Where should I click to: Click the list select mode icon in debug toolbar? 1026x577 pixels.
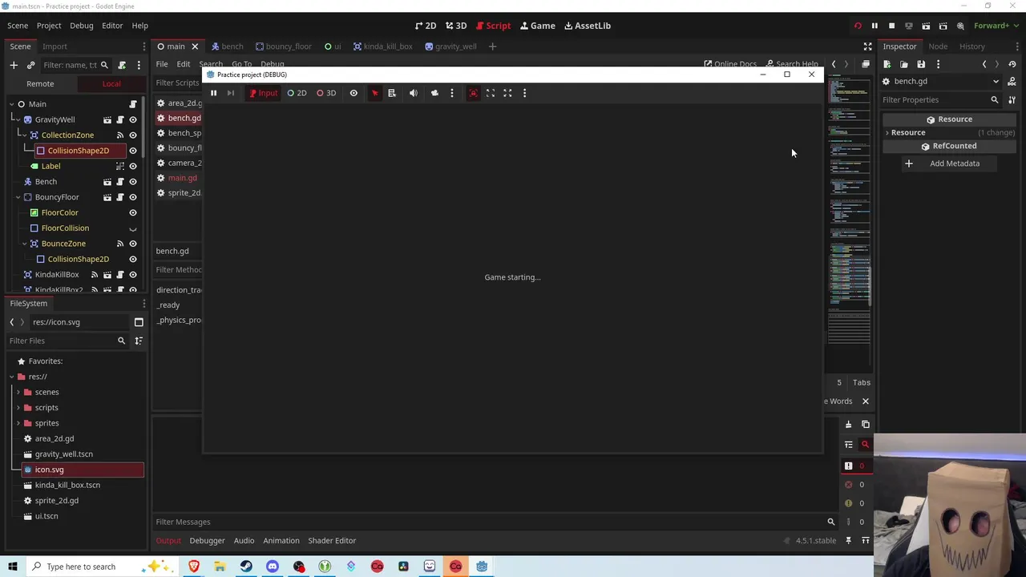point(392,93)
